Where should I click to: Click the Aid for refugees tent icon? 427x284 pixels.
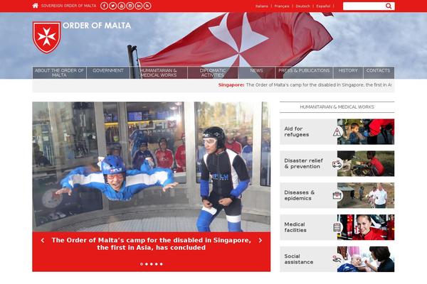(x=337, y=132)
